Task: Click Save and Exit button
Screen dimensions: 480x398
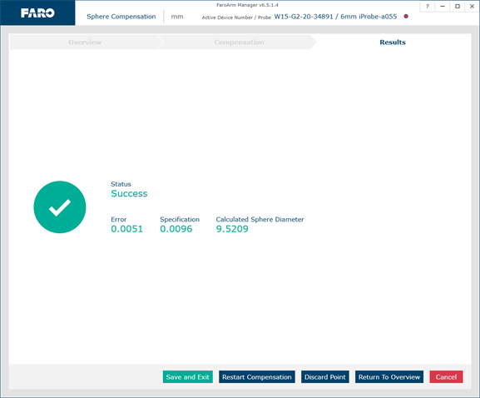Action: tap(188, 377)
